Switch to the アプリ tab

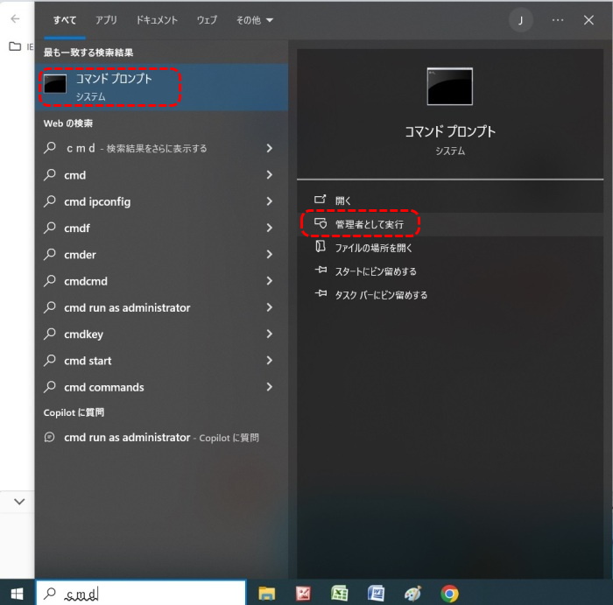tap(106, 19)
